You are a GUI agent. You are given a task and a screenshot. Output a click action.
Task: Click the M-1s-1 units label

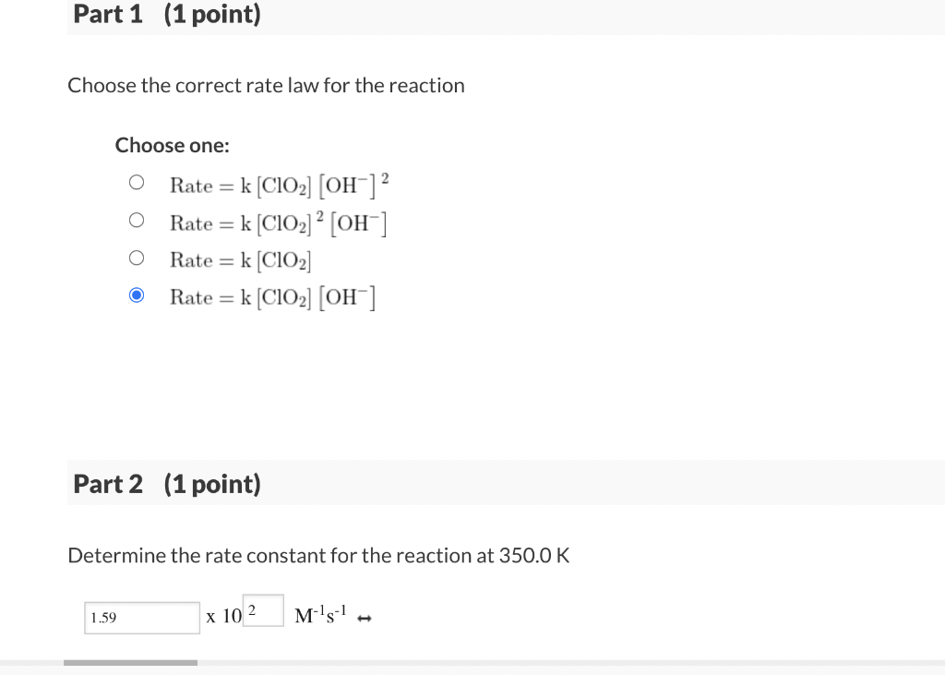tap(319, 616)
